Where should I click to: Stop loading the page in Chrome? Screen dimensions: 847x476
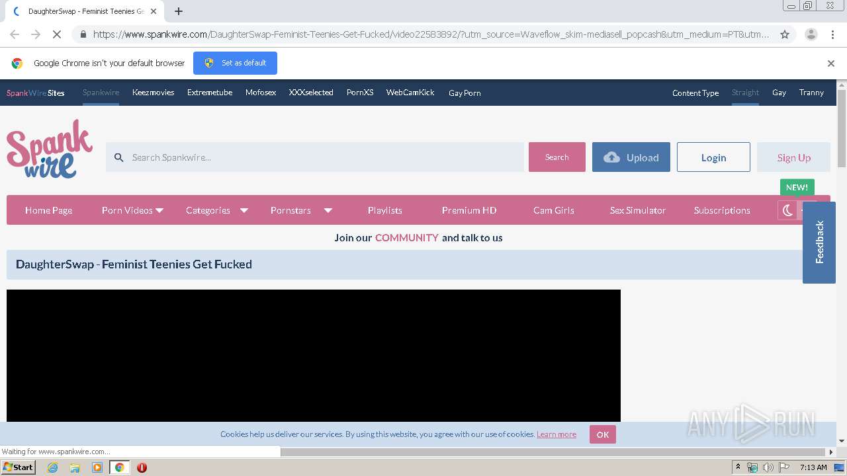click(x=57, y=34)
